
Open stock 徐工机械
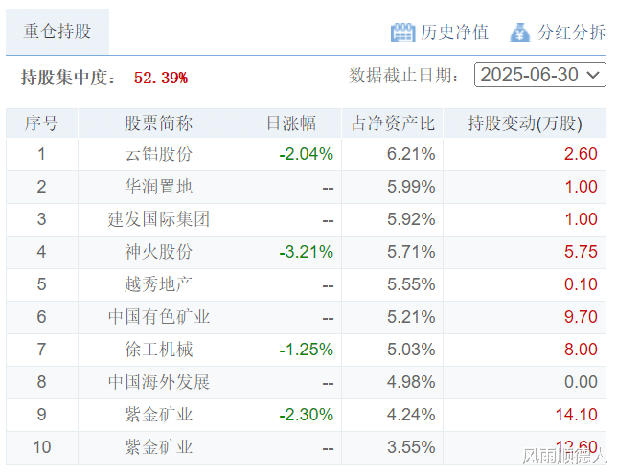tap(159, 350)
